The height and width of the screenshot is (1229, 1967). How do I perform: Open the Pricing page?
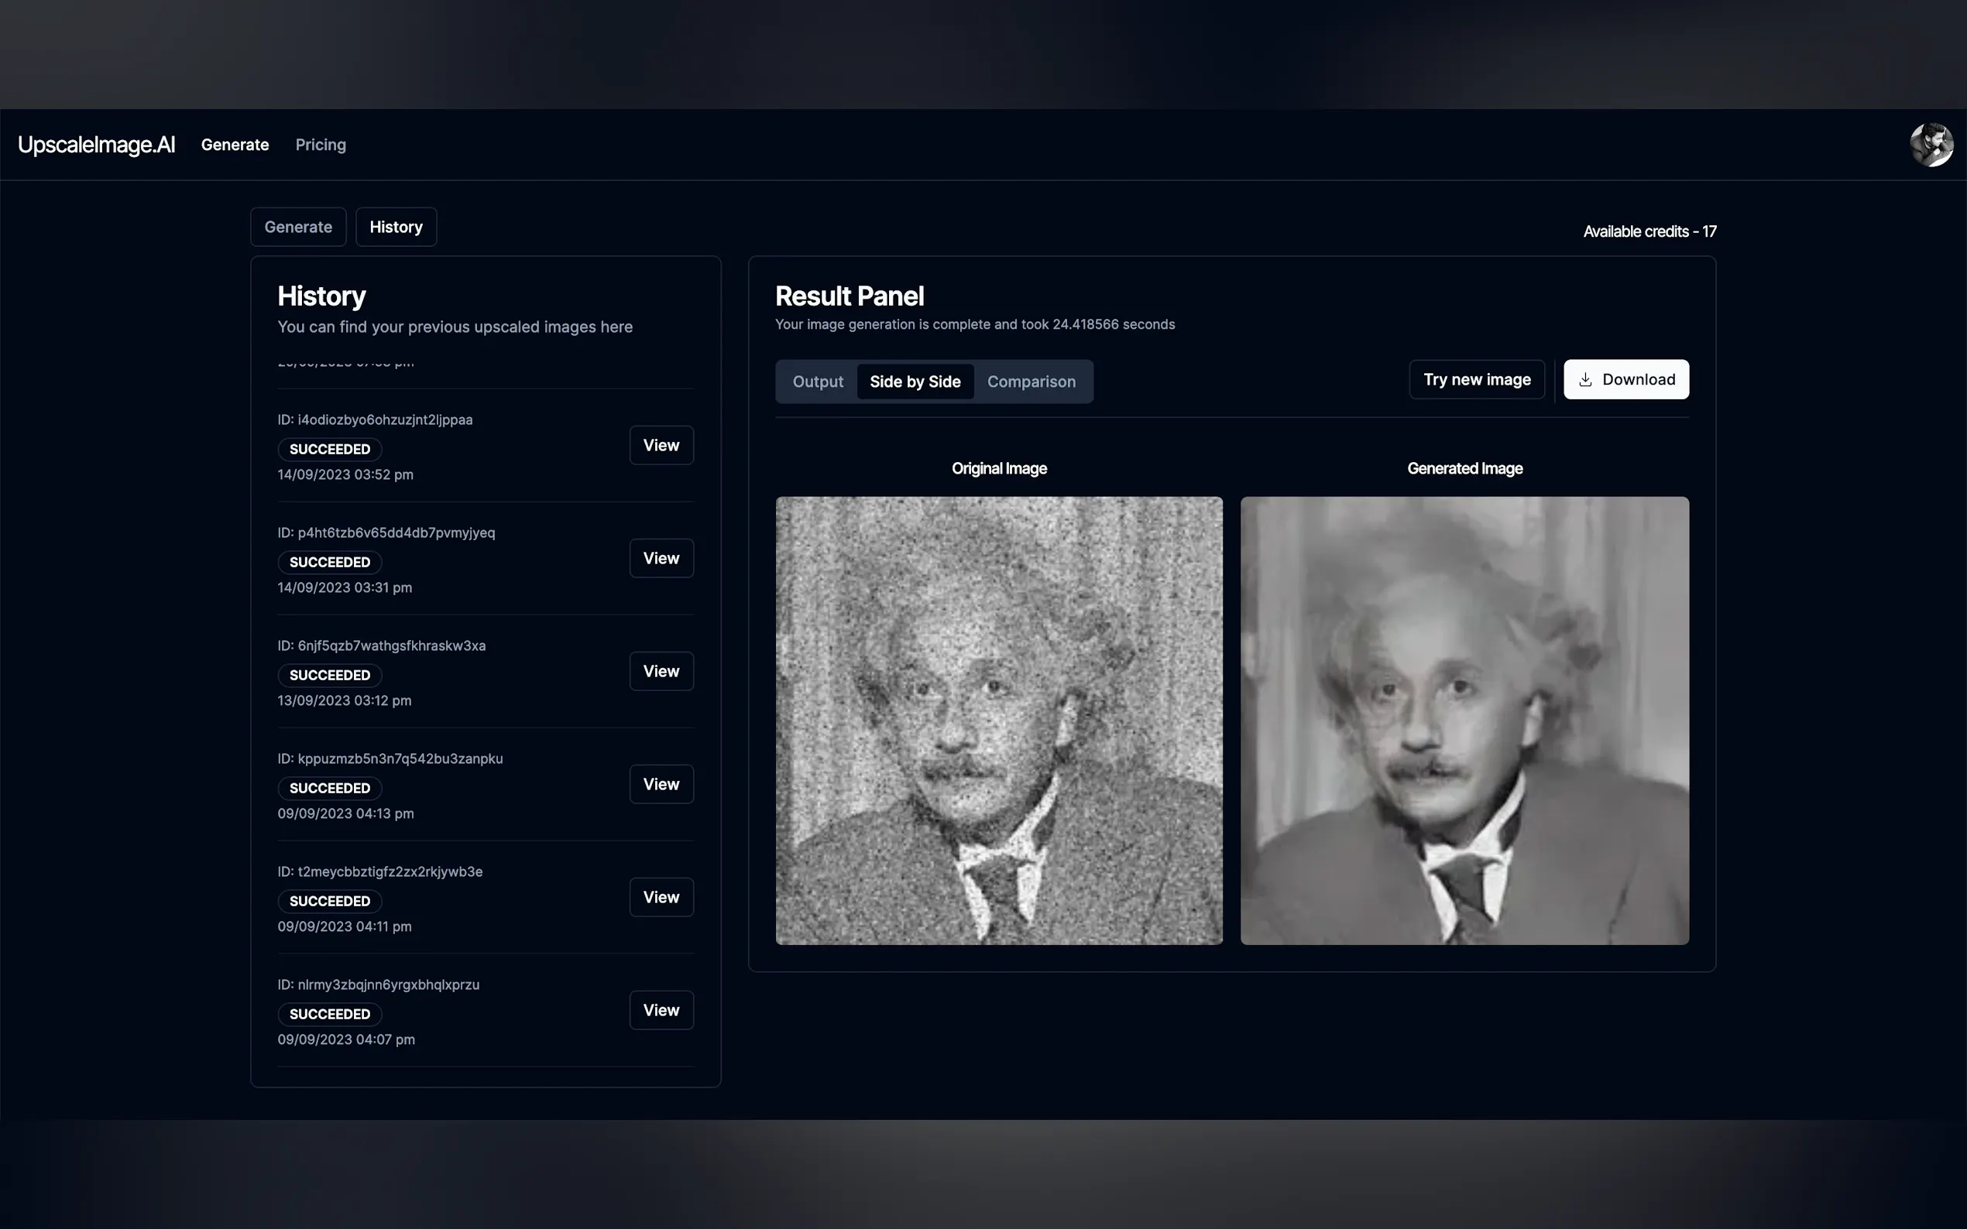click(321, 145)
